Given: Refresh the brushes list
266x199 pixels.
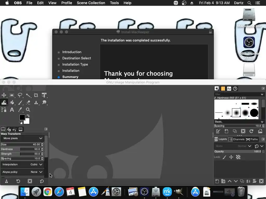Looking at the screenshot, I should tap(251, 131).
